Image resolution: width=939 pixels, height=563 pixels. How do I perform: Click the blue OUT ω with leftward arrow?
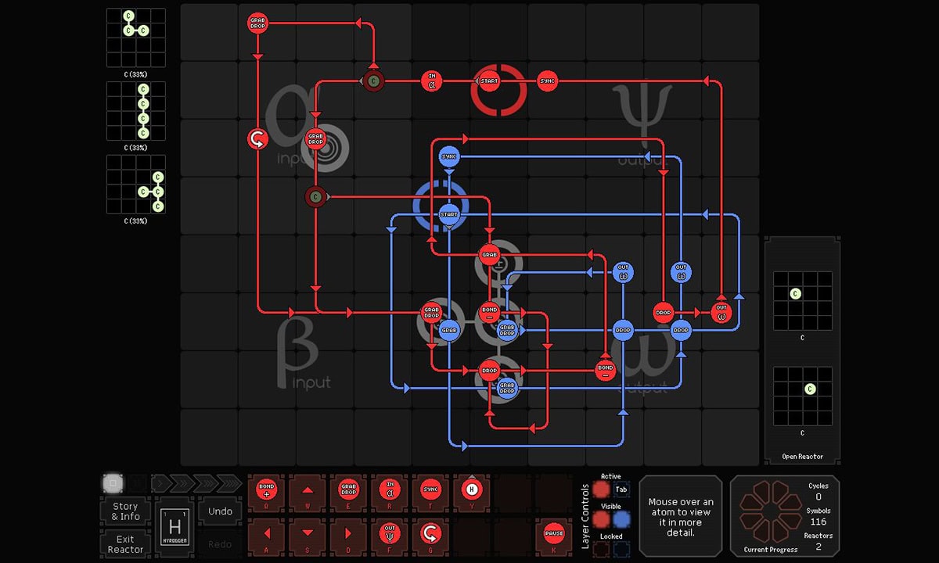tap(623, 272)
